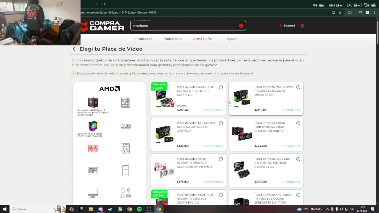Open Epic Games launcher in taskbar
This screenshot has width=379, height=213.
click(x=81, y=209)
